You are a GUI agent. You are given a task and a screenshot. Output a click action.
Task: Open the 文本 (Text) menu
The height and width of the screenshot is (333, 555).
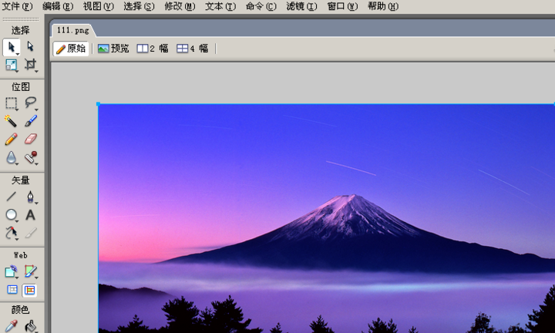[x=220, y=6]
